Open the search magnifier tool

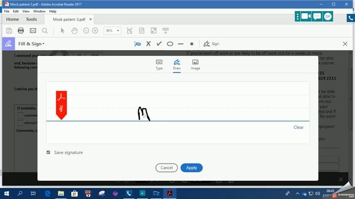[x=45, y=31]
